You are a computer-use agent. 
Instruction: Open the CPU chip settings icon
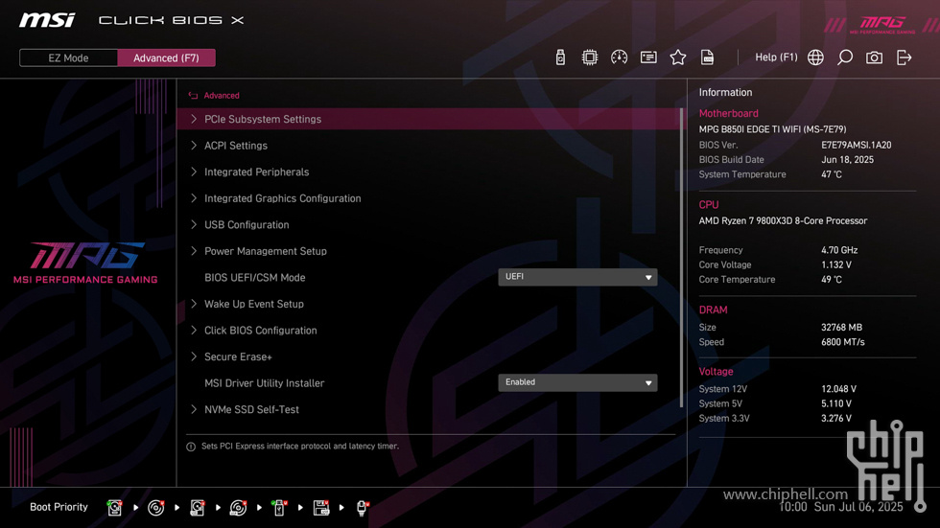pos(589,57)
